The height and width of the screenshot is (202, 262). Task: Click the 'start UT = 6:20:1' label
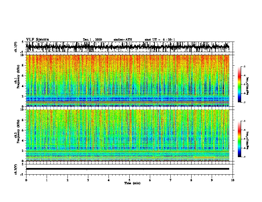[160, 40]
